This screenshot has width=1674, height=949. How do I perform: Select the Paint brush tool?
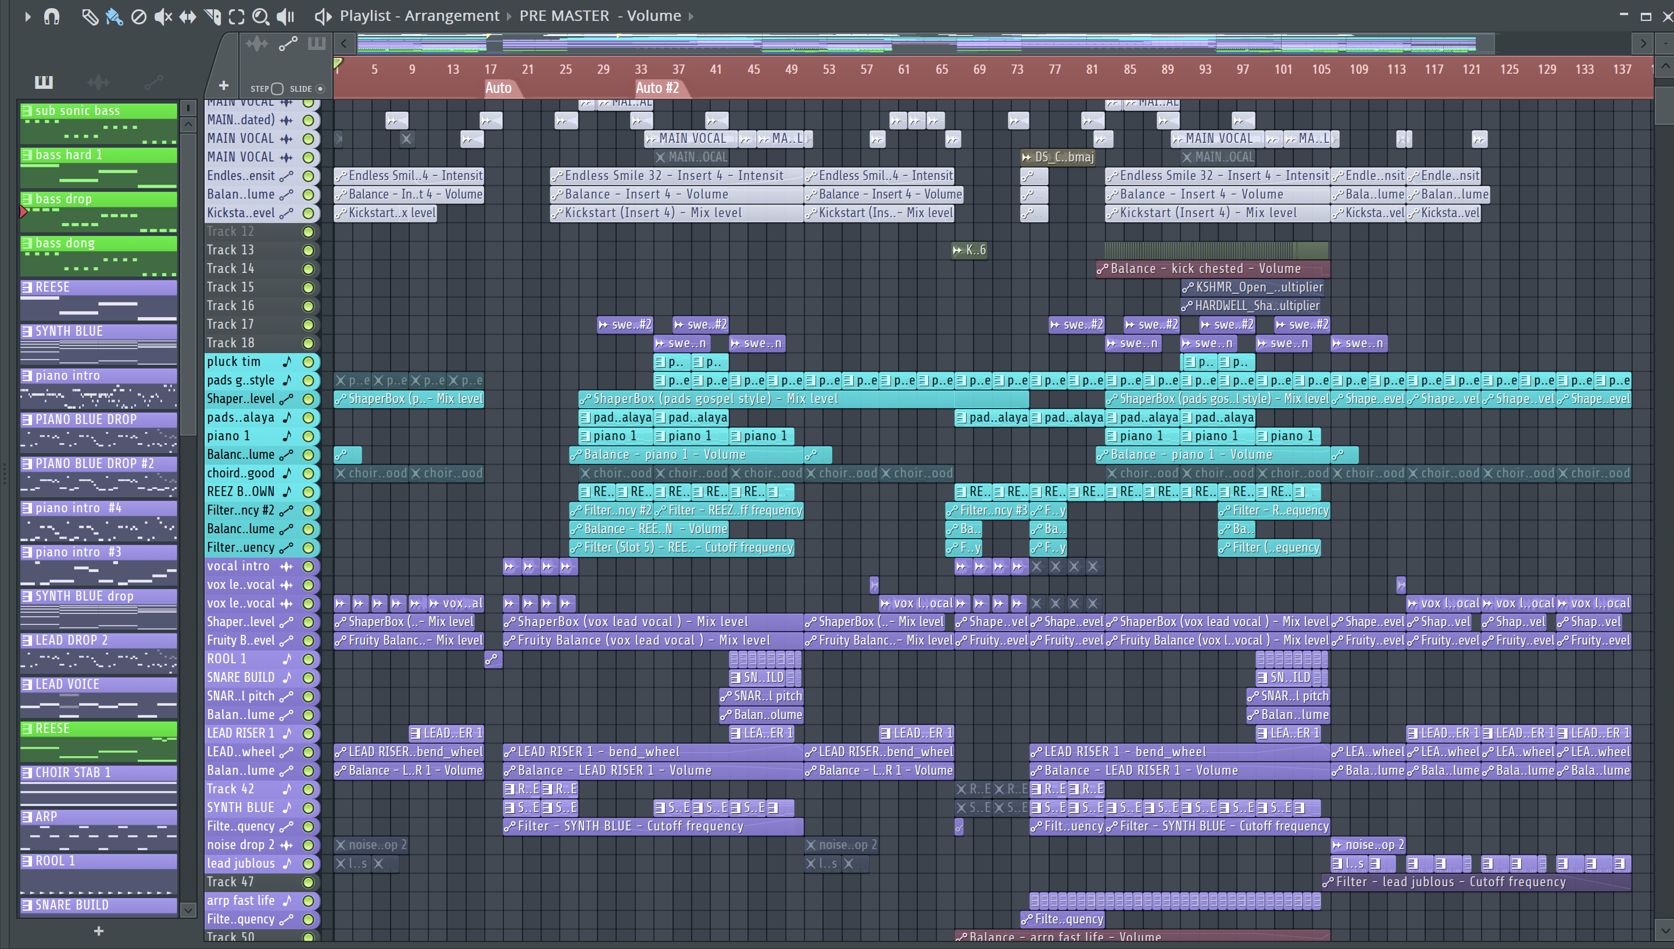click(114, 16)
